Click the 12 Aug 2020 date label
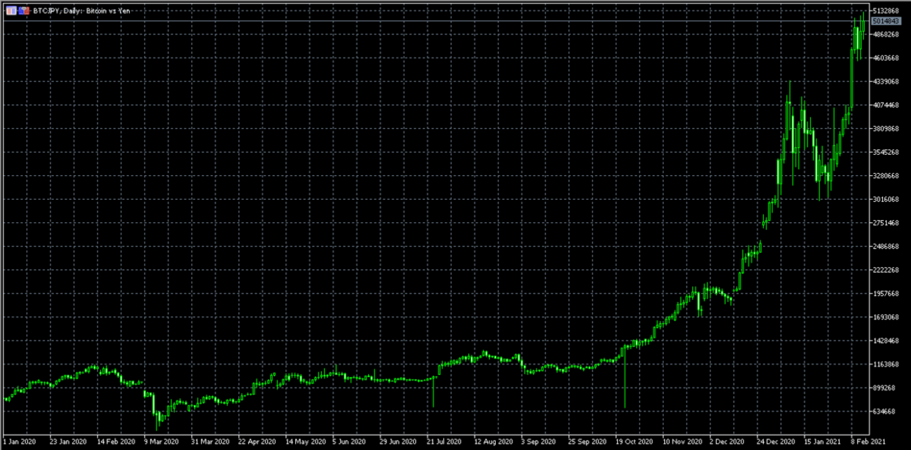911x450 pixels. pos(492,442)
